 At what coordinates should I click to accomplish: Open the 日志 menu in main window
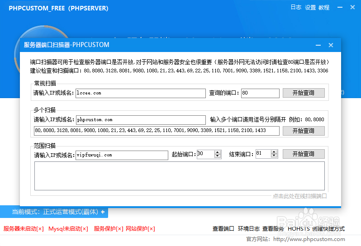296,7
